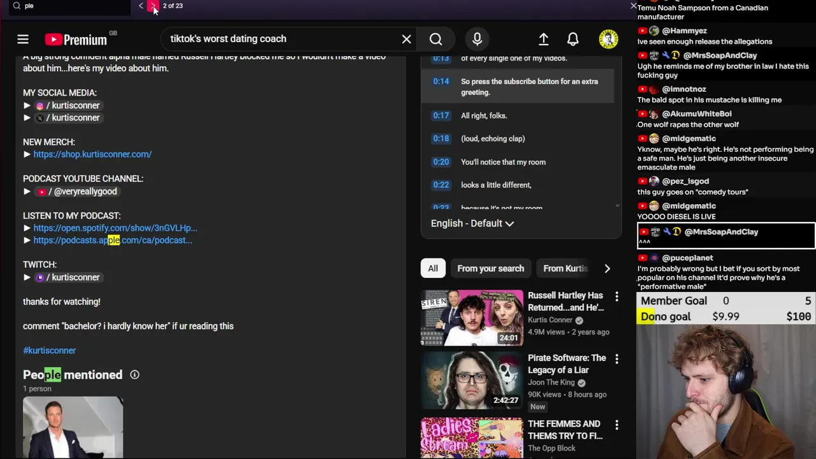The height and width of the screenshot is (459, 816).
Task: Select the From your search chip
Action: click(491, 268)
